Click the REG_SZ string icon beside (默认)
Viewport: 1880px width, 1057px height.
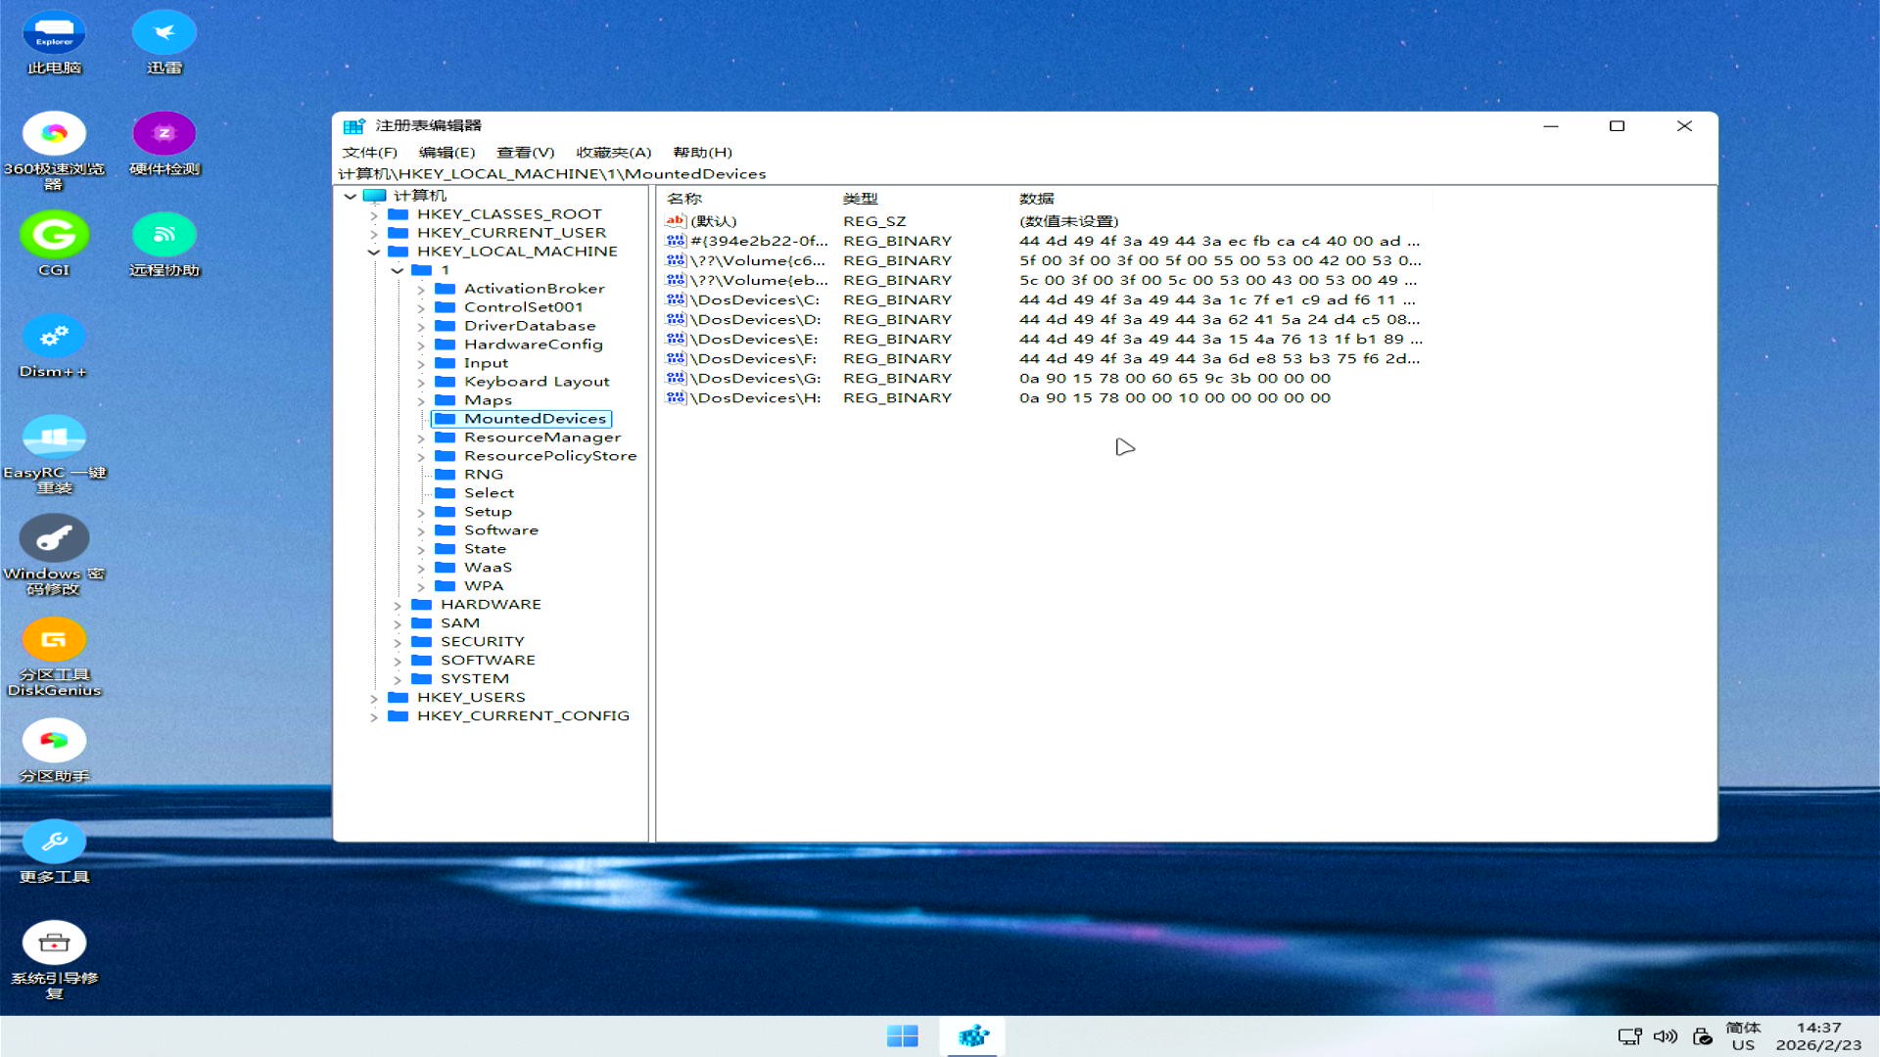[x=676, y=221]
